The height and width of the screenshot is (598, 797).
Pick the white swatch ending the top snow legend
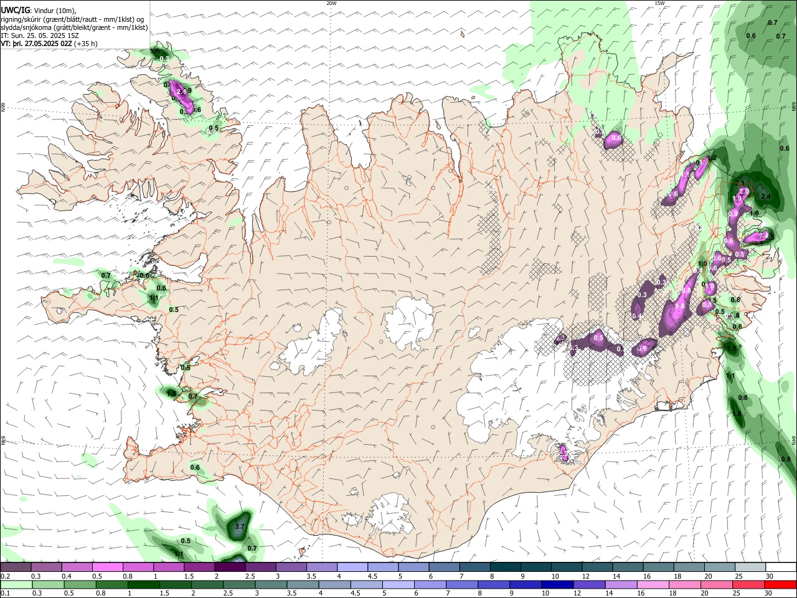[781, 567]
